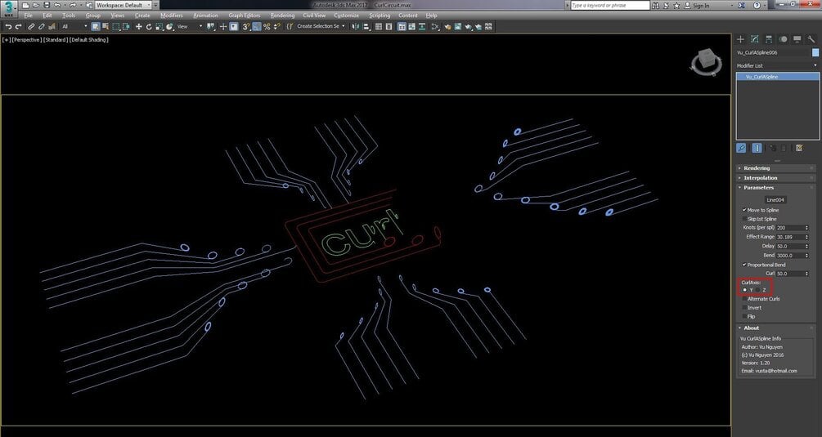The width and height of the screenshot is (822, 437).
Task: Toggle Show End Result icon
Action: (x=757, y=148)
